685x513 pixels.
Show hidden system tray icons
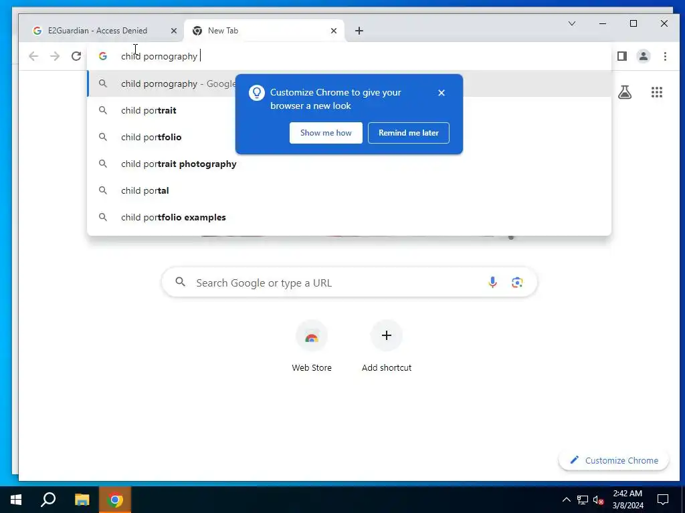click(566, 500)
